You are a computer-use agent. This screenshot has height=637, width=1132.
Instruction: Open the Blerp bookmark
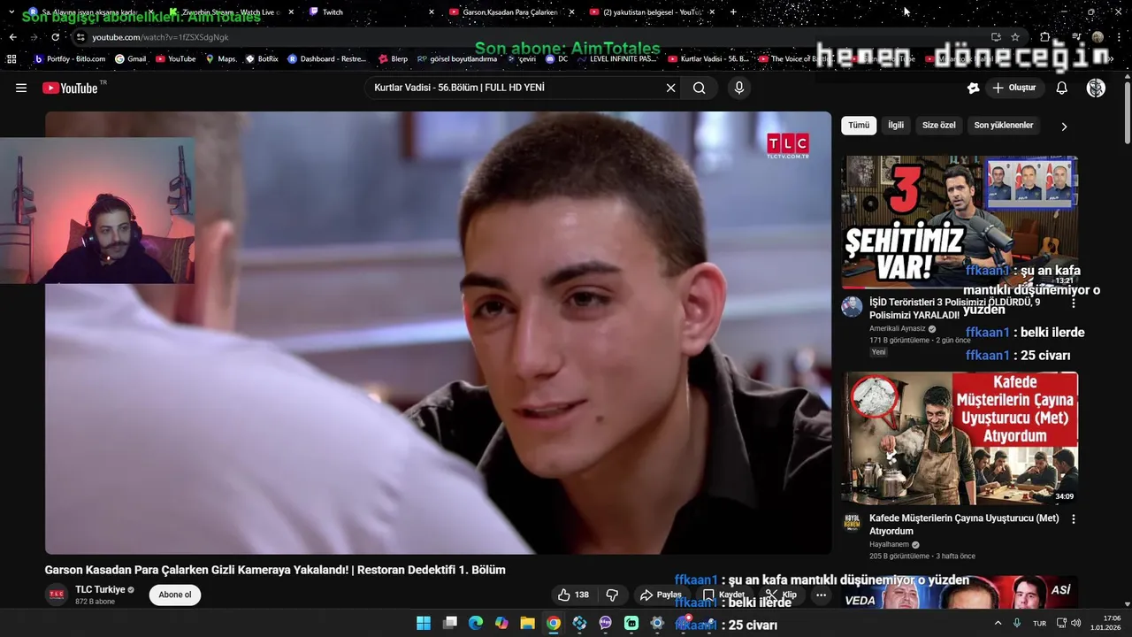pos(394,58)
